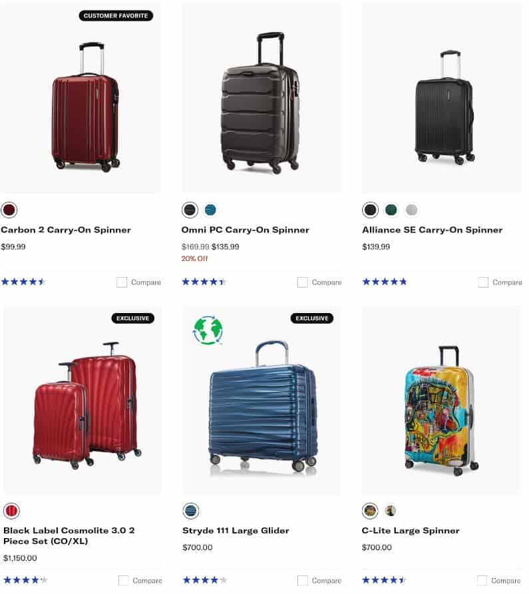Click the Carbon 2 Carry-On Spinner title
The height and width of the screenshot is (594, 529).
point(64,230)
